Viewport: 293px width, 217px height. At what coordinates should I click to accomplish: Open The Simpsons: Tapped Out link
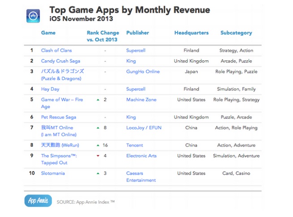click(59, 159)
